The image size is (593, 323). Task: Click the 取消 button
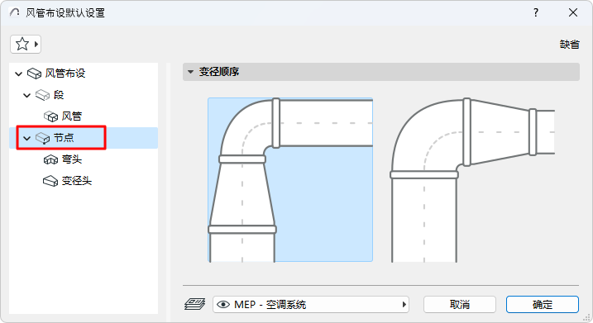[460, 305]
